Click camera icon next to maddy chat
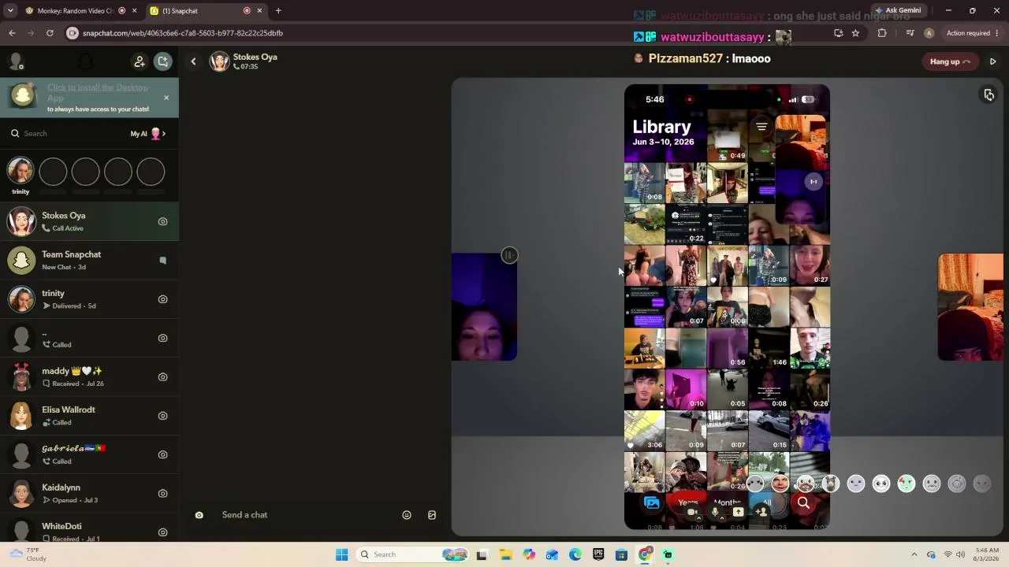Screen dimensions: 1009x567 click(163, 376)
